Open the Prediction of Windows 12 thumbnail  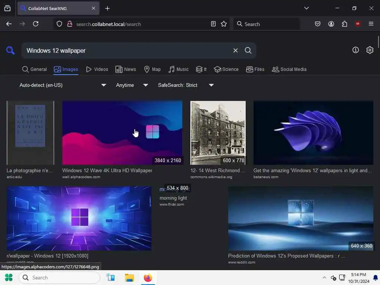tap(301, 218)
